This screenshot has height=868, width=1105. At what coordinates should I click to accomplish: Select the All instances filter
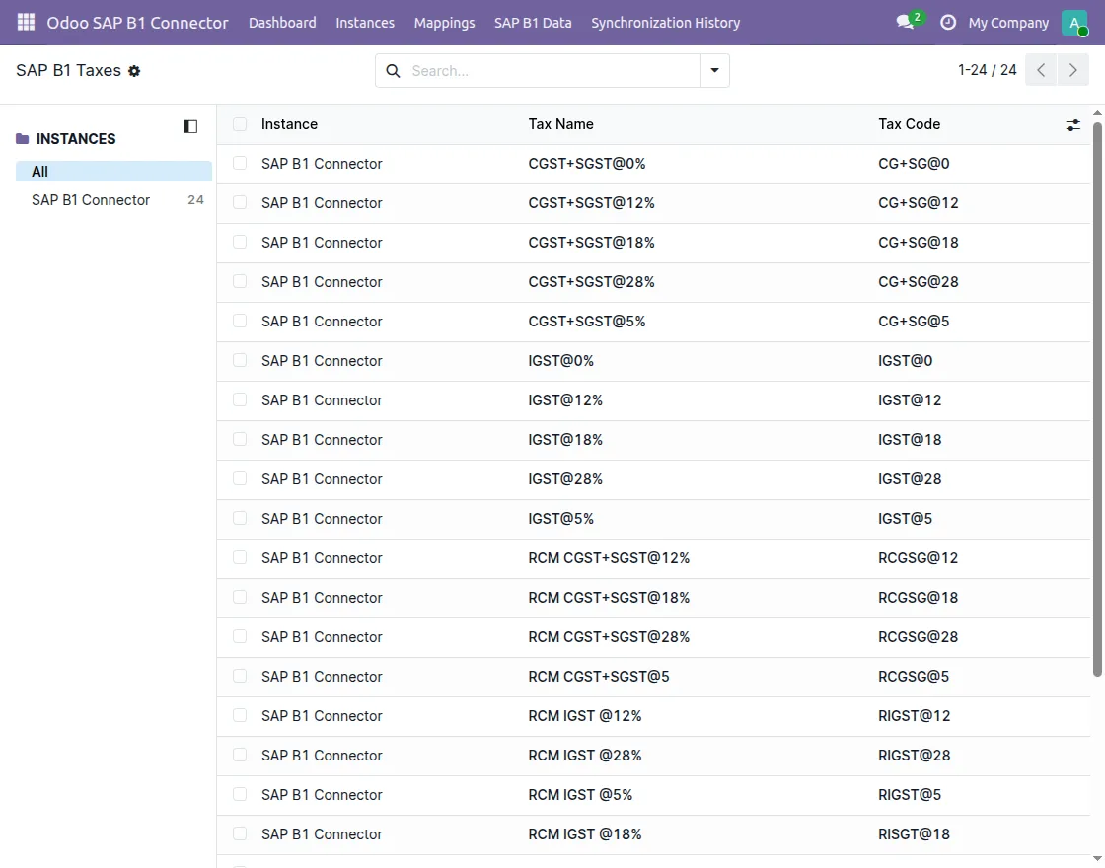pos(113,172)
